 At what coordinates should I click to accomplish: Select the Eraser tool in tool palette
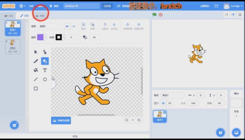45,61
